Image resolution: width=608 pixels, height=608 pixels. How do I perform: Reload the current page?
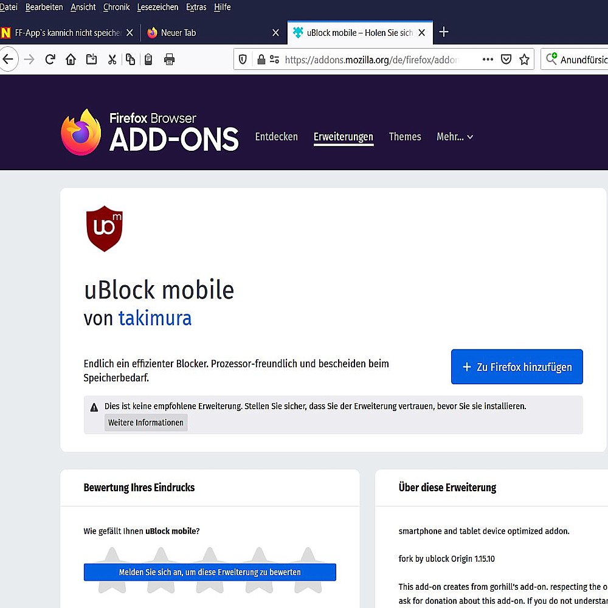pos(50,60)
